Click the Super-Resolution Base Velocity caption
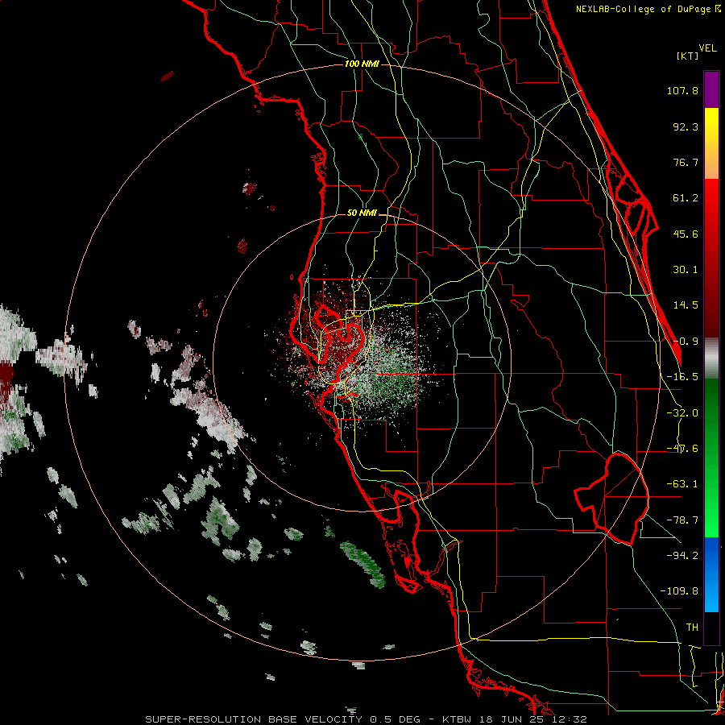725x725 pixels. click(x=367, y=719)
